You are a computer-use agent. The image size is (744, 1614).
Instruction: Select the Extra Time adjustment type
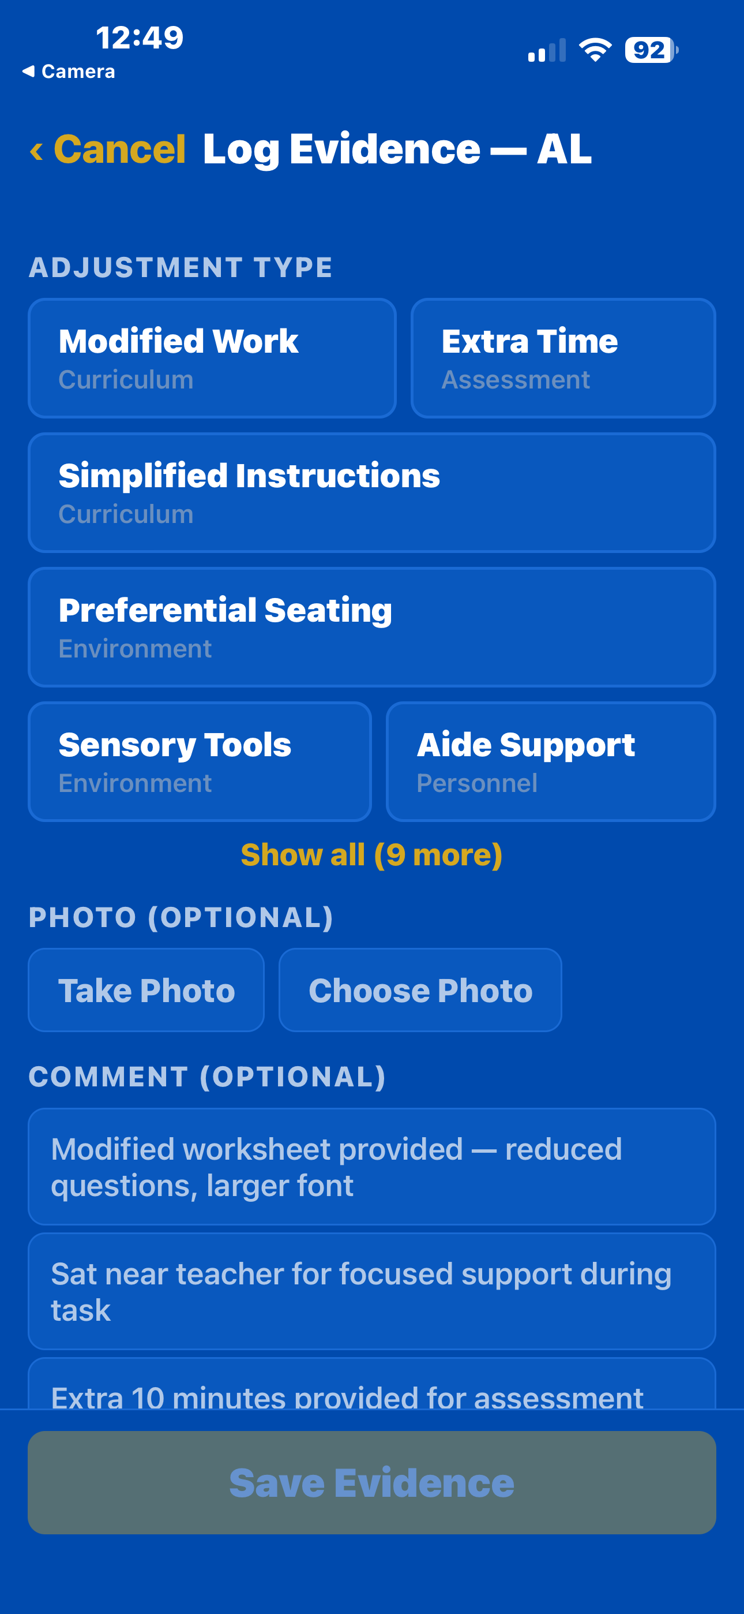click(x=562, y=357)
